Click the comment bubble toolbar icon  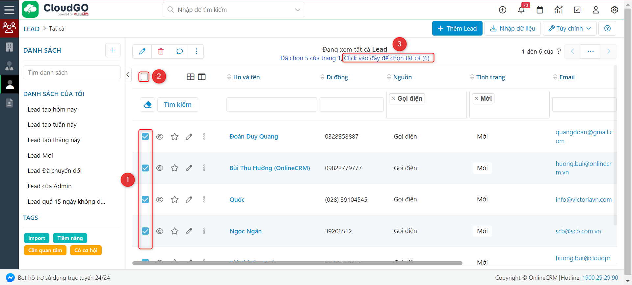click(x=179, y=51)
